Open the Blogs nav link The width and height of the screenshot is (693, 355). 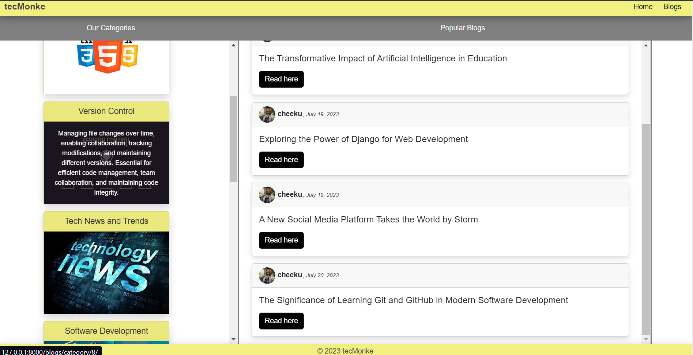click(x=672, y=7)
